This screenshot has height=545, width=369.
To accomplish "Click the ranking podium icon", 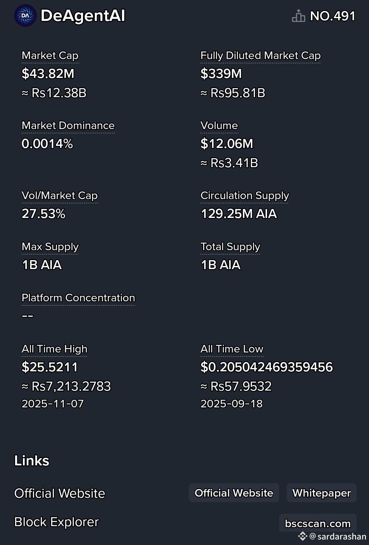I will pos(298,16).
